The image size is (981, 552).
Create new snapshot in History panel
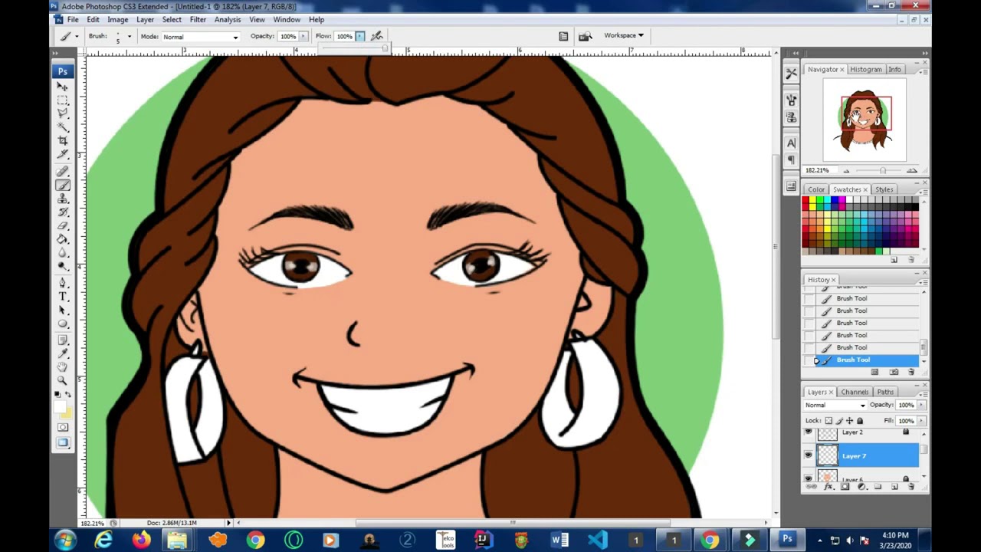894,372
